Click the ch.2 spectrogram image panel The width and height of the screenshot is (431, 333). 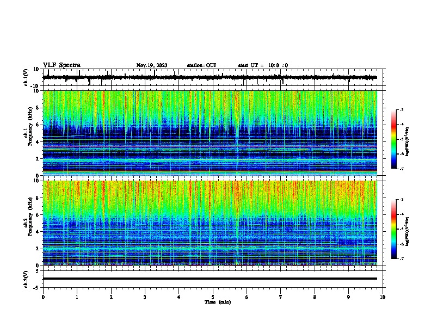[x=210, y=223]
